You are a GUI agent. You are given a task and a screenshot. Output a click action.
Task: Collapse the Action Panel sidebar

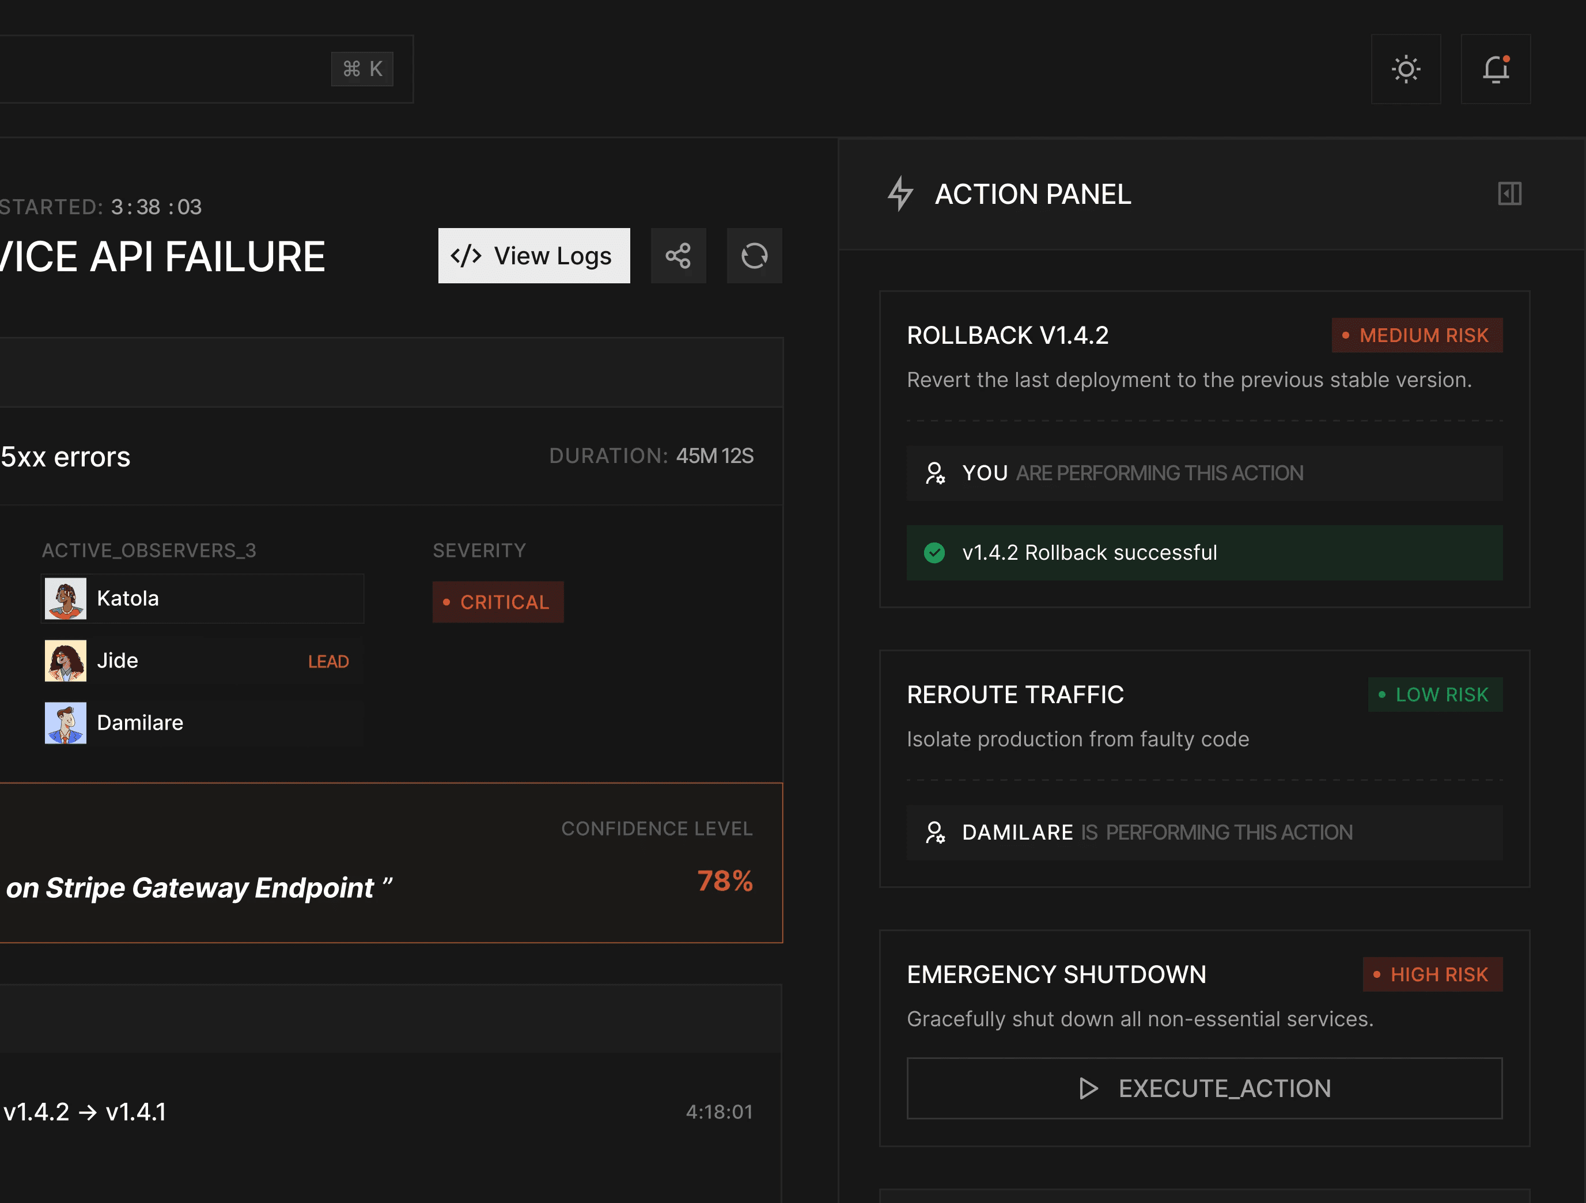pyautogui.click(x=1509, y=193)
